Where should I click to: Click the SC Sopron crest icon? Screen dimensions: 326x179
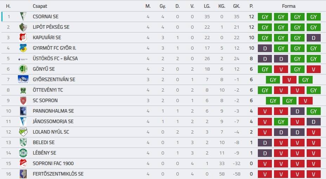point(23,100)
